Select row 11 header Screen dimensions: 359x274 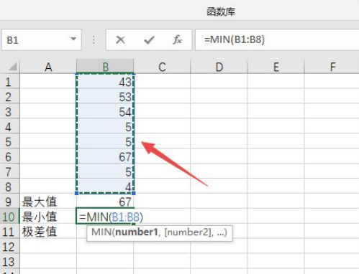(x=9, y=231)
